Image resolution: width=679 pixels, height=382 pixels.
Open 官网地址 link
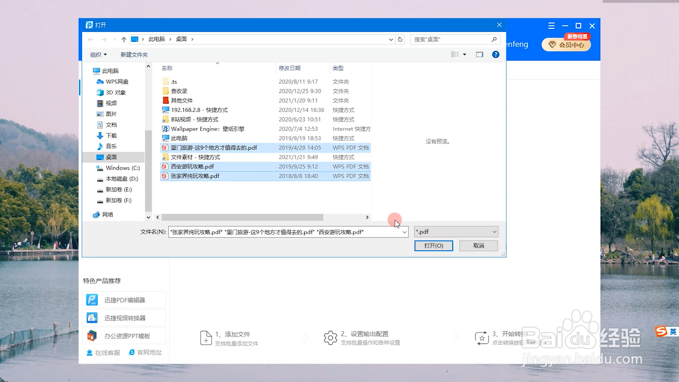click(x=145, y=352)
